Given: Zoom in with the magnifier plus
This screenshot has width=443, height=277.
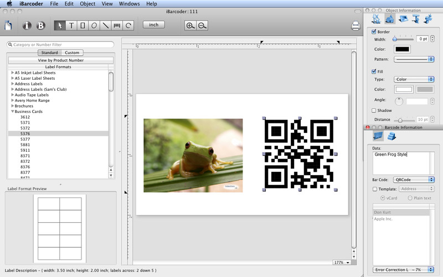Looking at the screenshot, I should pos(190,25).
